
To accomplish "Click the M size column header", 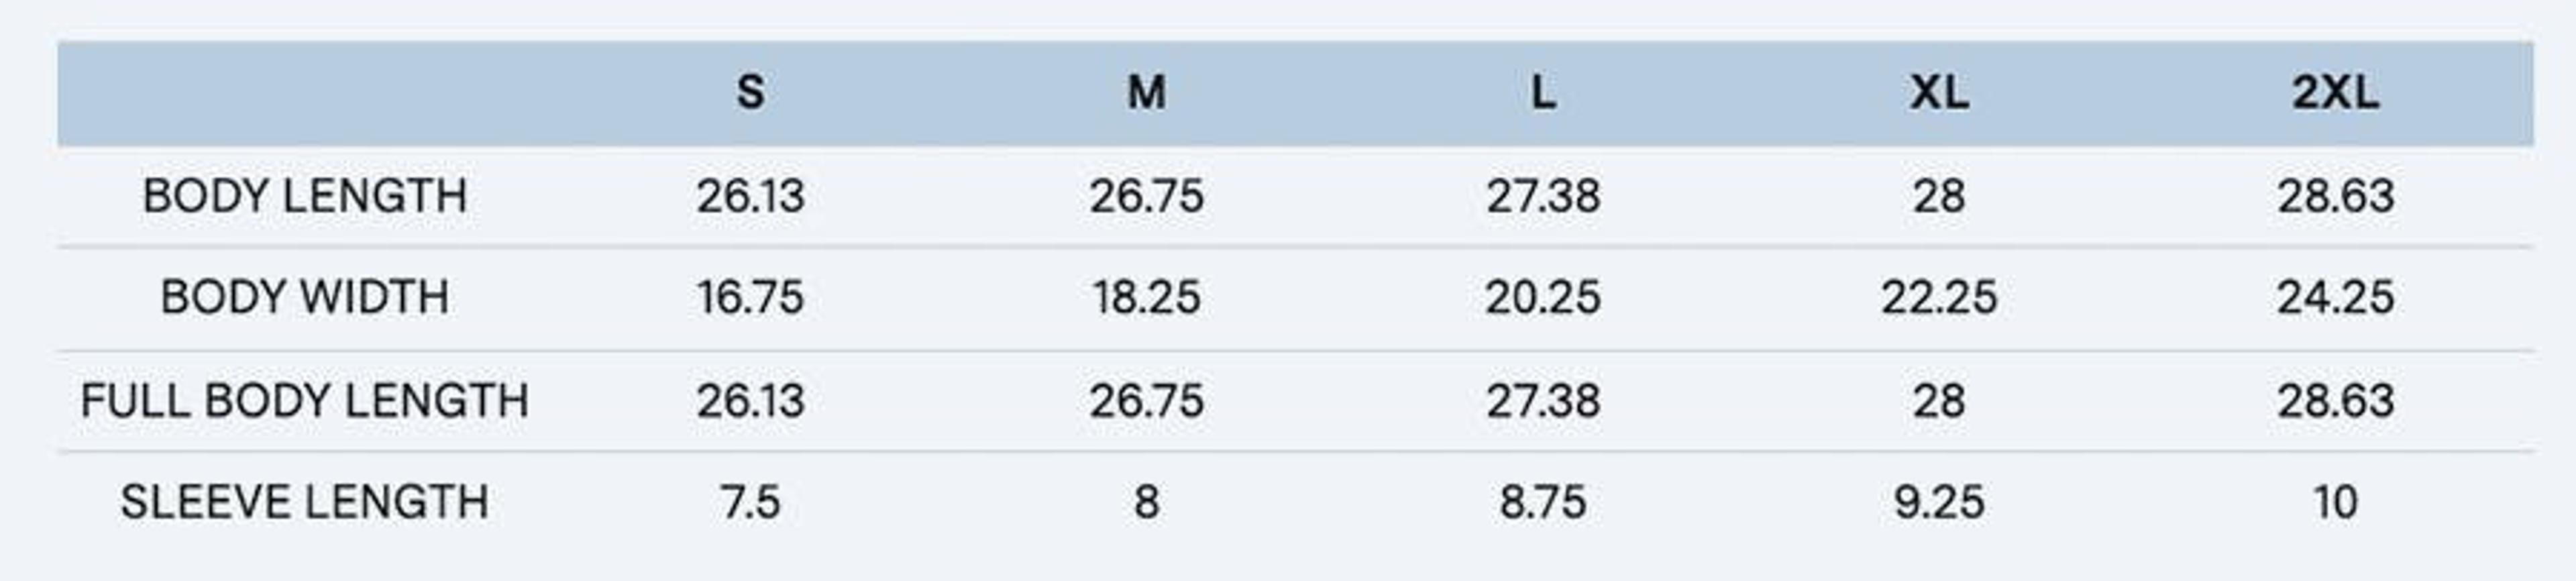I will coord(1146,93).
